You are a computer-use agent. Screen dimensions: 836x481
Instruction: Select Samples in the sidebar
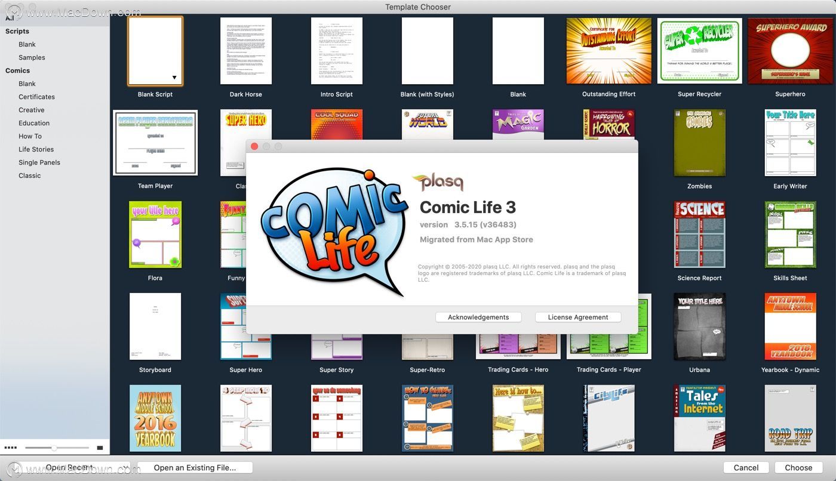coord(32,57)
